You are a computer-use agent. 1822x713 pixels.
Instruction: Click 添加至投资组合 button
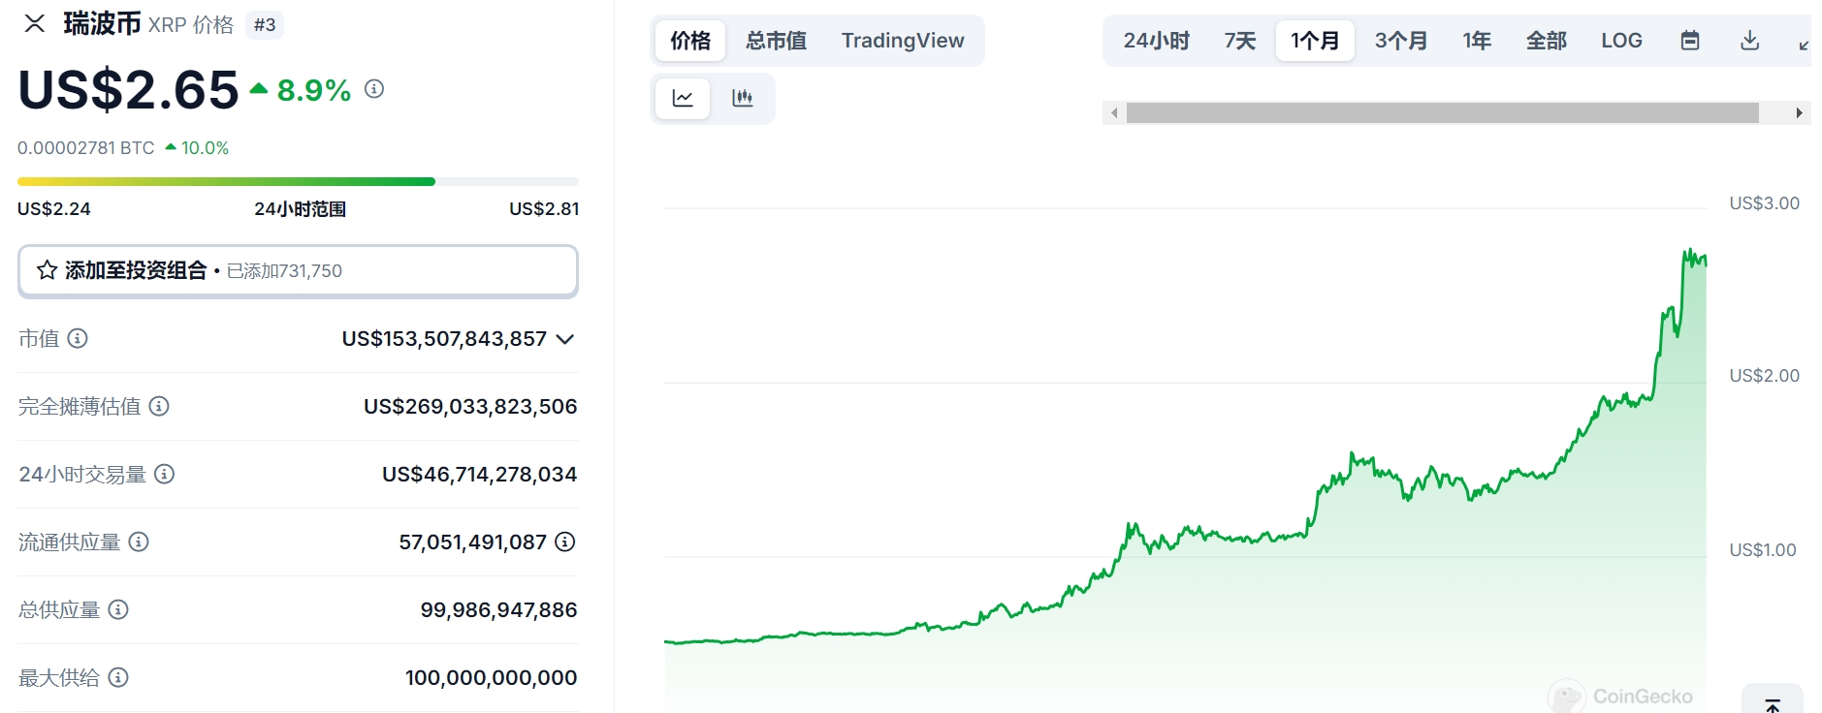pos(298,271)
